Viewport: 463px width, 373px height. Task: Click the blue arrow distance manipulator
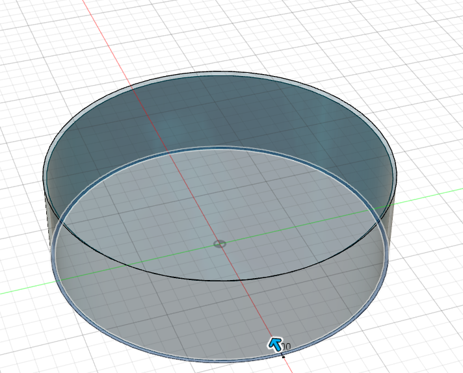pyautogui.click(x=276, y=344)
